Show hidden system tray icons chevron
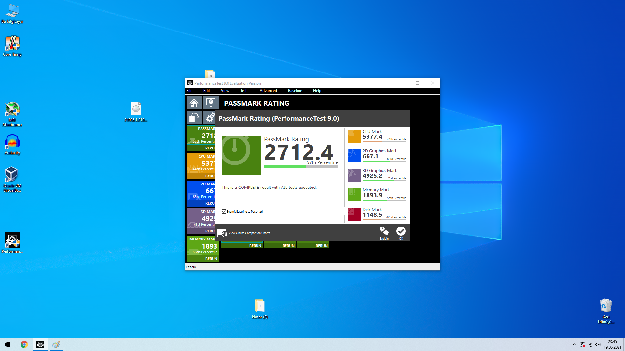Screen dimensions: 625x351 [574, 344]
